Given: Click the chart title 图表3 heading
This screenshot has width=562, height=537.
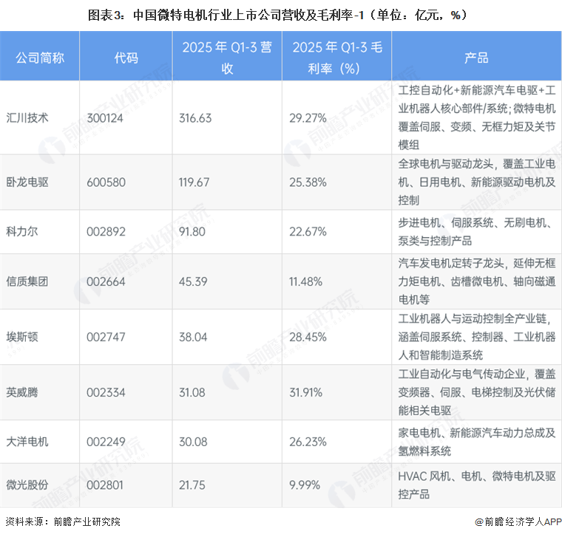Looking at the screenshot, I should click(278, 15).
